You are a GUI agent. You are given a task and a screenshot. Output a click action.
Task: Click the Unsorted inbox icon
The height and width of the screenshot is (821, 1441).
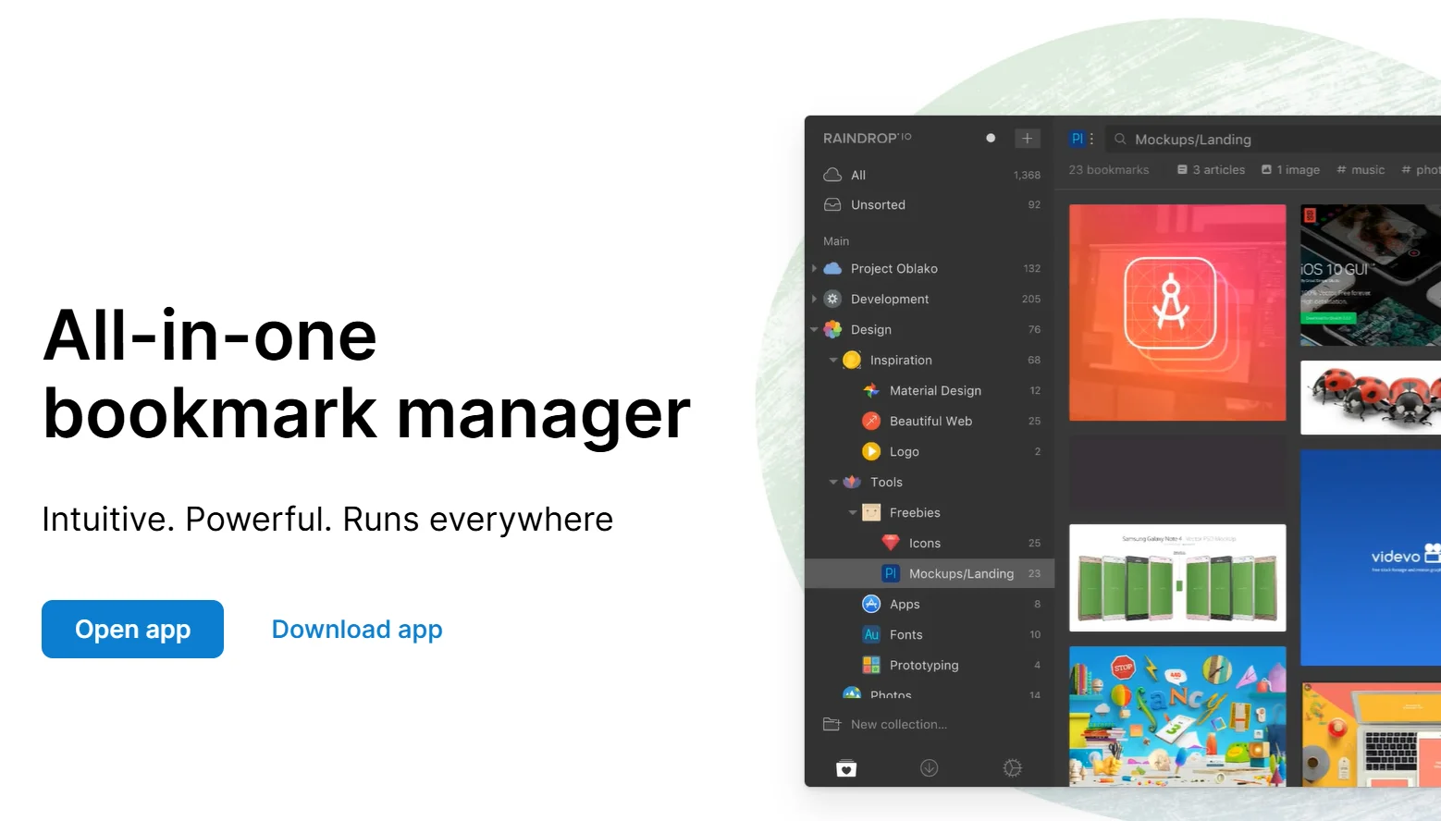click(x=832, y=205)
